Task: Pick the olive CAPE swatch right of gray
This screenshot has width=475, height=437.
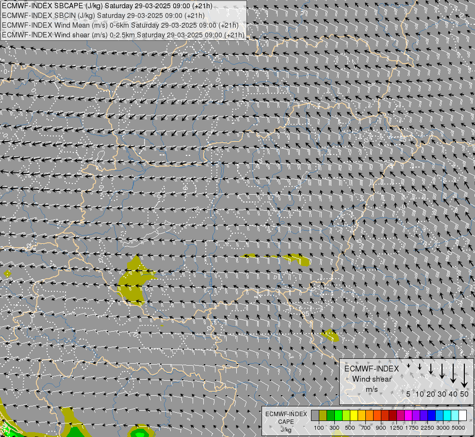Action: 323,415
